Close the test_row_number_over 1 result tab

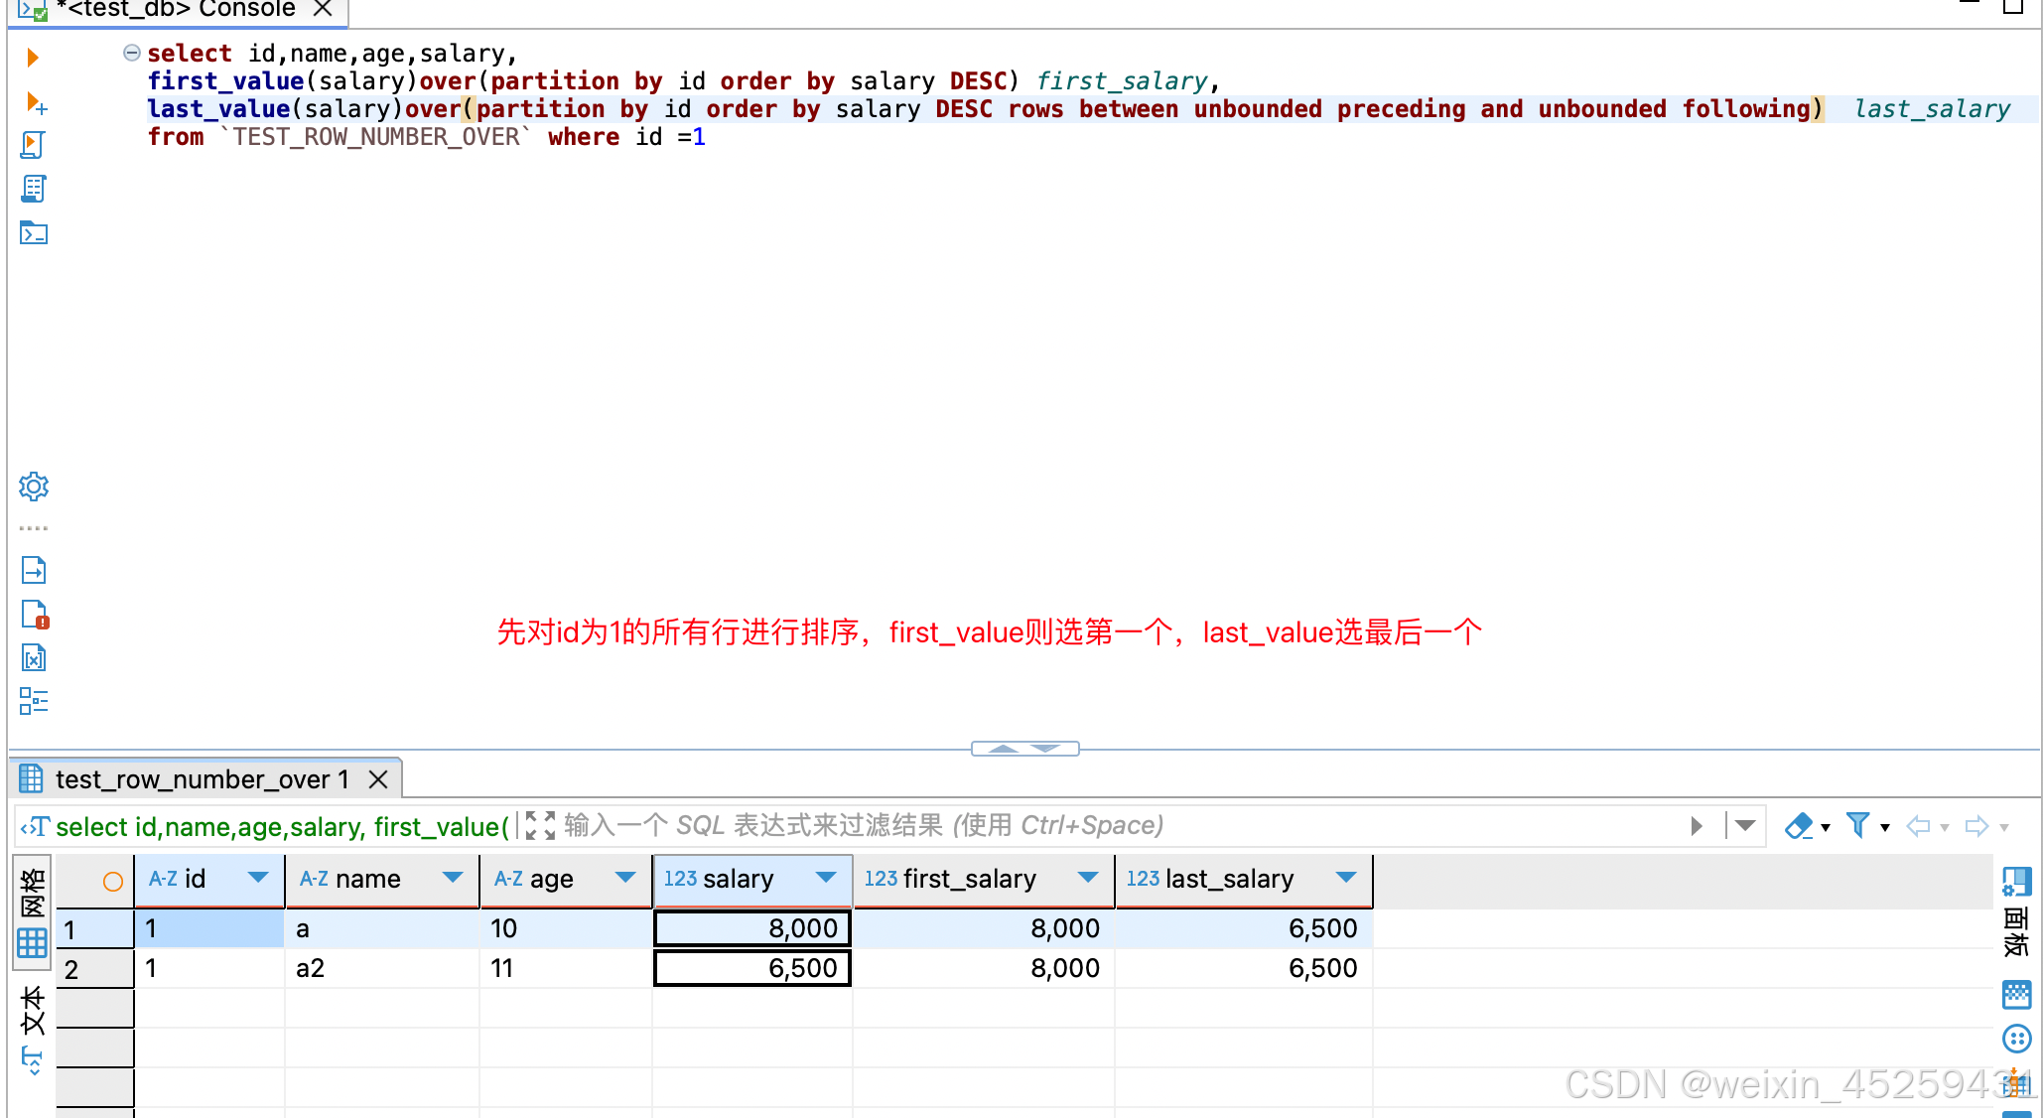tap(378, 779)
